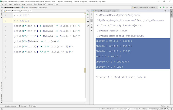
Task: Close the Python_Membership_Operators Run tab
Action: (x=118, y=11)
